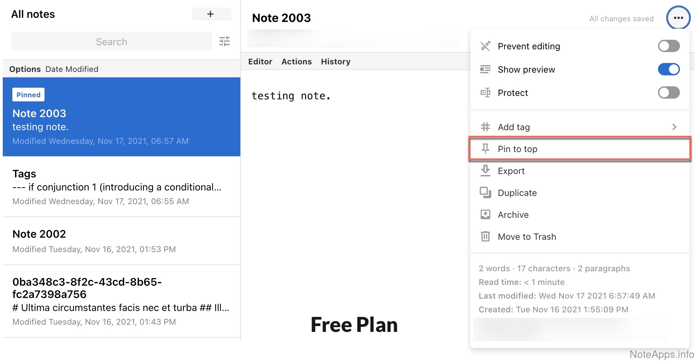
Task: Click the Export download icon
Action: [x=485, y=171]
